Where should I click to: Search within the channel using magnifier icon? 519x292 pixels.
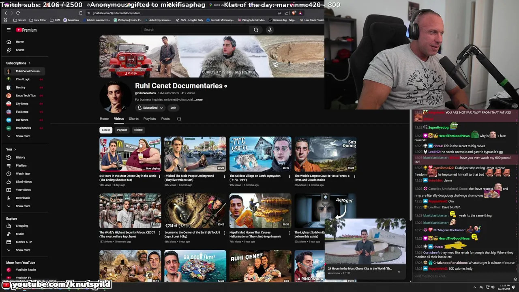tap(179, 119)
